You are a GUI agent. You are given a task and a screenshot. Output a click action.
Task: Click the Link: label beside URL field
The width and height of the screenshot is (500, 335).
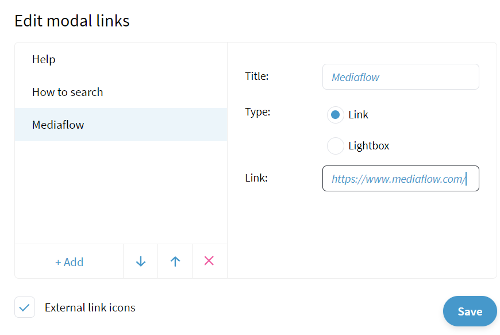click(x=256, y=178)
